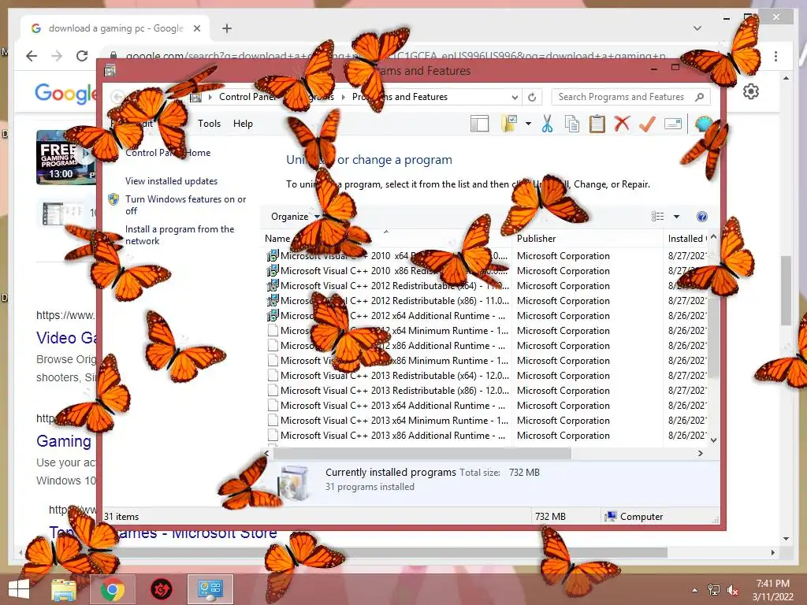Image resolution: width=807 pixels, height=605 pixels.
Task: Go back in Chrome
Action: 32,56
